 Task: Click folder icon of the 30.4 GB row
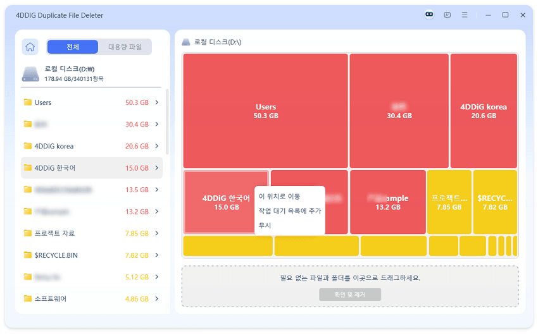[27, 124]
